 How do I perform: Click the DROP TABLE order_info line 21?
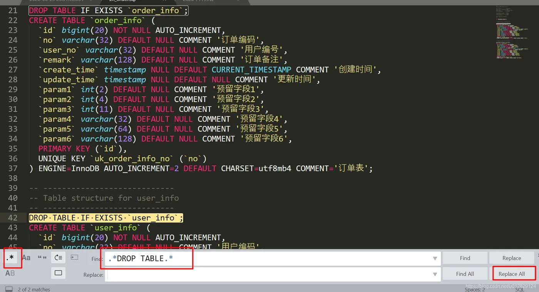pyautogui.click(x=109, y=11)
